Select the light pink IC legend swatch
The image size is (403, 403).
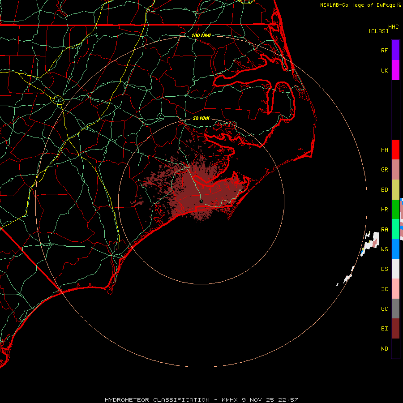(x=395, y=289)
